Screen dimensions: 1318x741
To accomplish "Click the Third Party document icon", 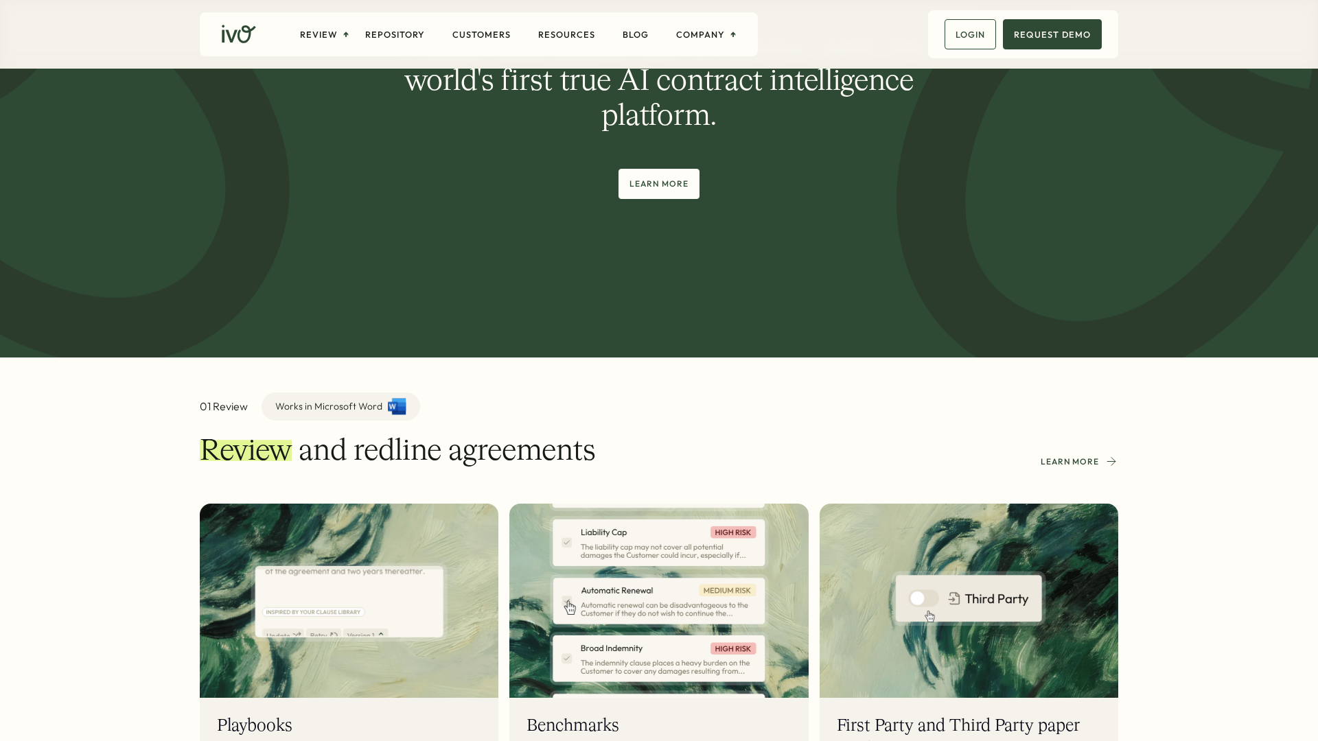I will coord(956,598).
